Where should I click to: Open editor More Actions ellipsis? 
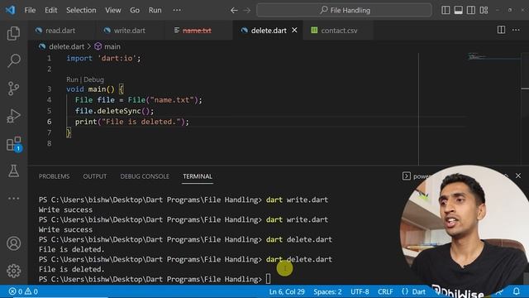tap(516, 30)
